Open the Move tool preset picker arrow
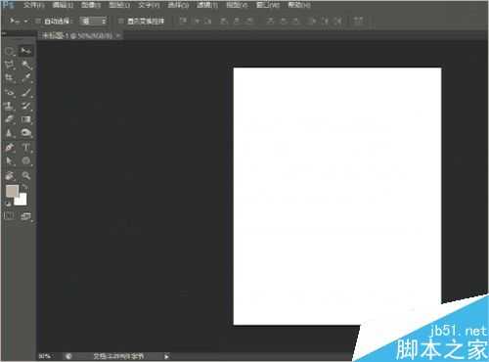The height and width of the screenshot is (362, 489). [25, 22]
